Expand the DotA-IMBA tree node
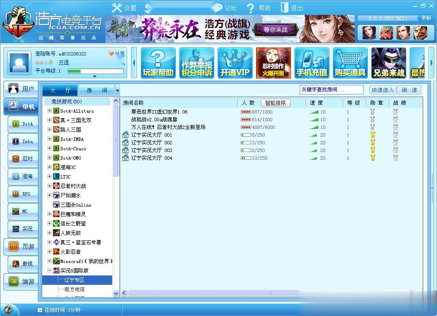This screenshot has height=316, width=437. pyautogui.click(x=50, y=139)
